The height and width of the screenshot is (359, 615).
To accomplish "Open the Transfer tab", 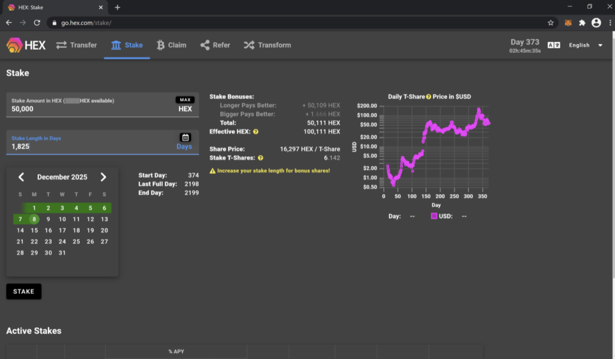I will pyautogui.click(x=76, y=45).
